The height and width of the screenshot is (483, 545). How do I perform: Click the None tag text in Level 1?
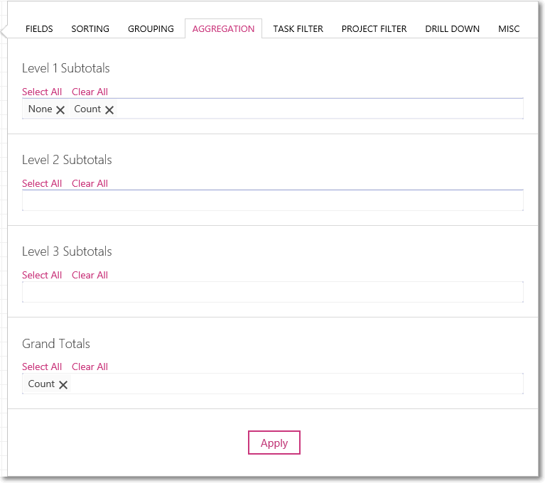coord(41,109)
